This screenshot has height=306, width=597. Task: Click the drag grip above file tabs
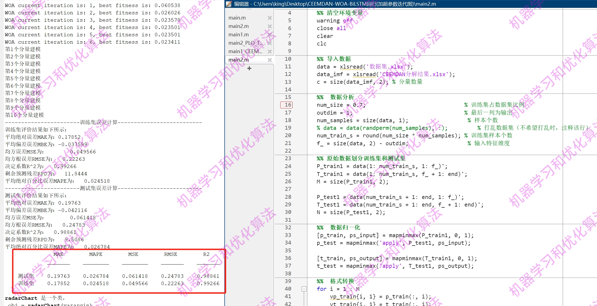(249, 9)
